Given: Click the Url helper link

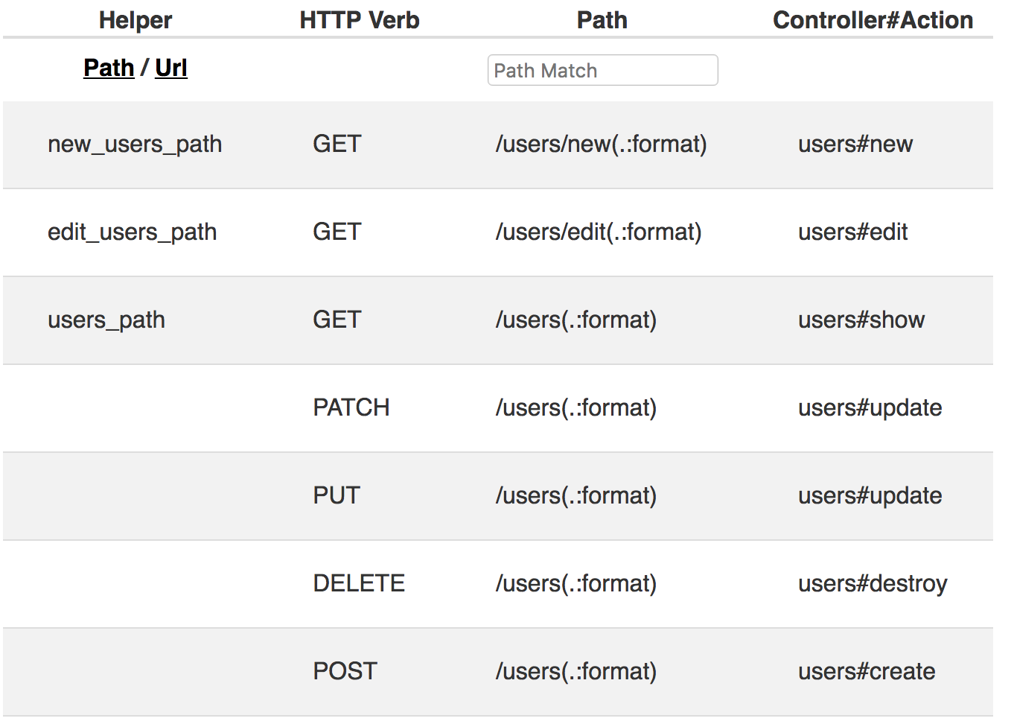Looking at the screenshot, I should click(171, 68).
